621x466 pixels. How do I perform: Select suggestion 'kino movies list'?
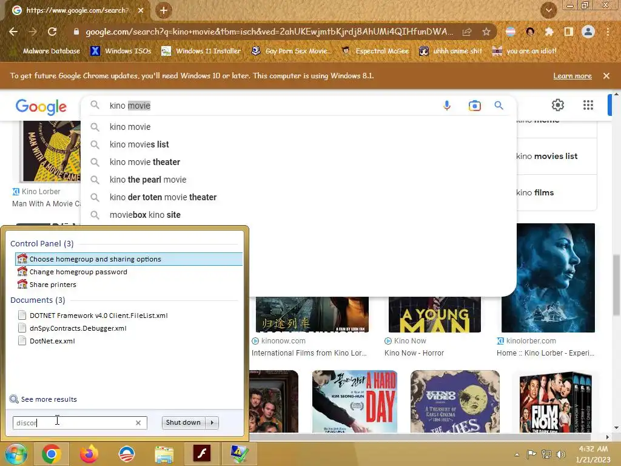point(298,144)
